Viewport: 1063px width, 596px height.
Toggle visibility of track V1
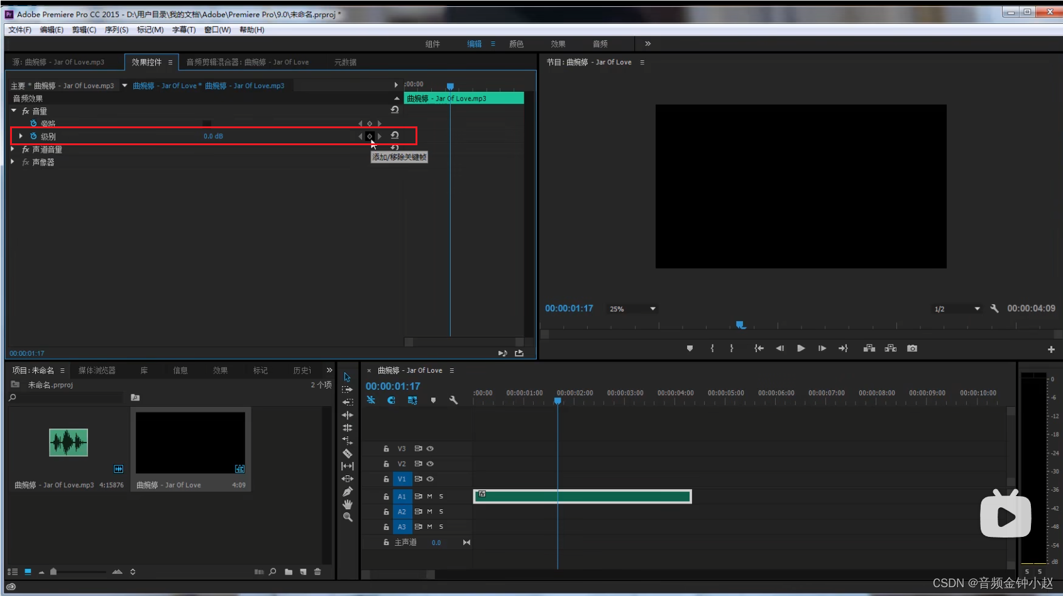click(x=430, y=479)
